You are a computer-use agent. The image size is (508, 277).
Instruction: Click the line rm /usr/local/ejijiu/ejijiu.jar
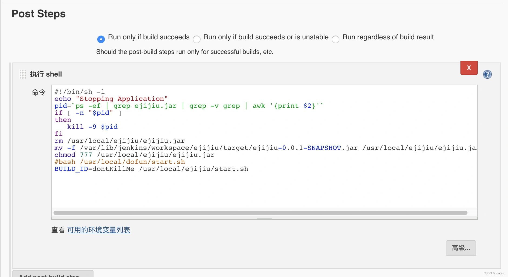pos(120,141)
